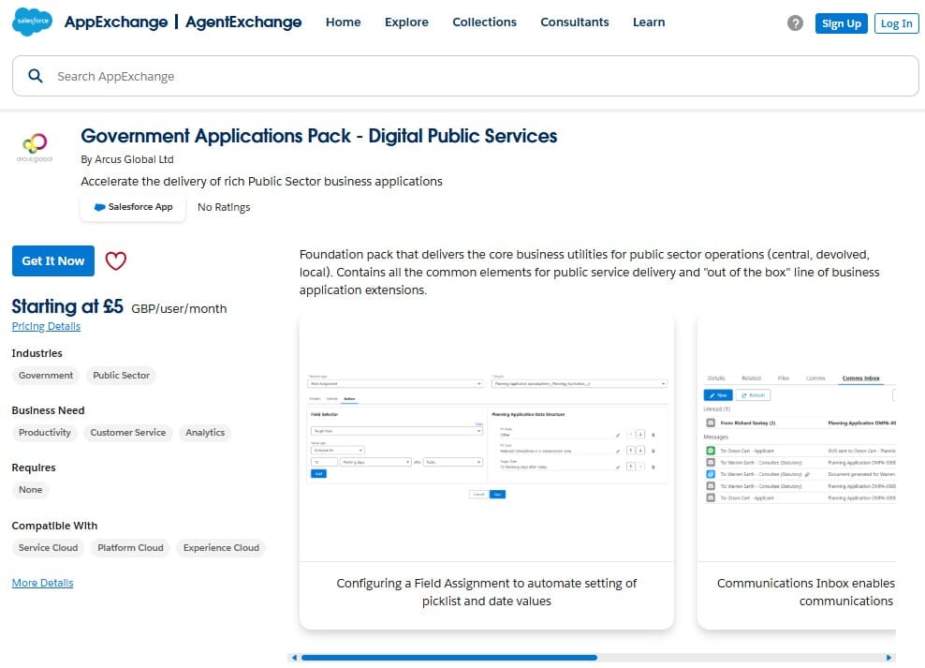Select the Experience Cloud tag

pos(221,548)
